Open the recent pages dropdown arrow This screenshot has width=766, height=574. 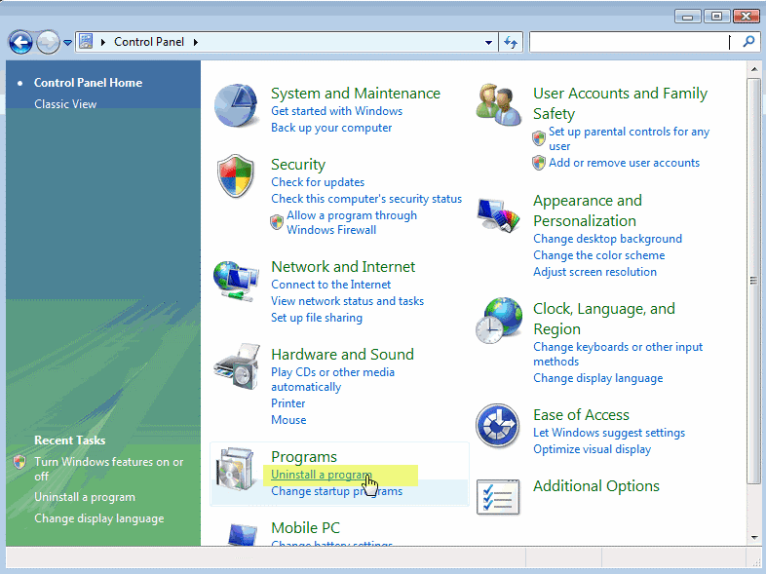tap(68, 43)
